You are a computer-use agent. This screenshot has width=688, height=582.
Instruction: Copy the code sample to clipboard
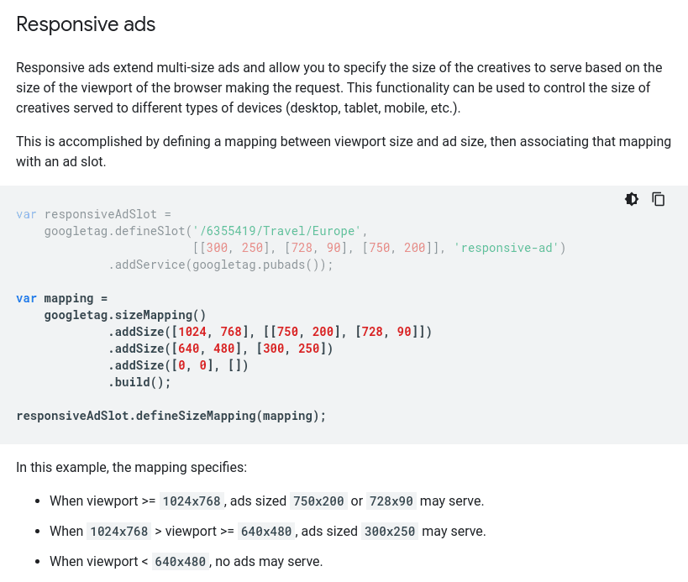659,199
